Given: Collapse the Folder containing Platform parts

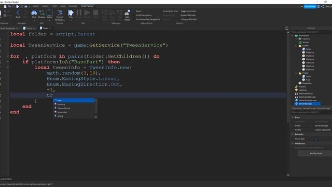Looking at the screenshot, I should (x=296, y=46).
